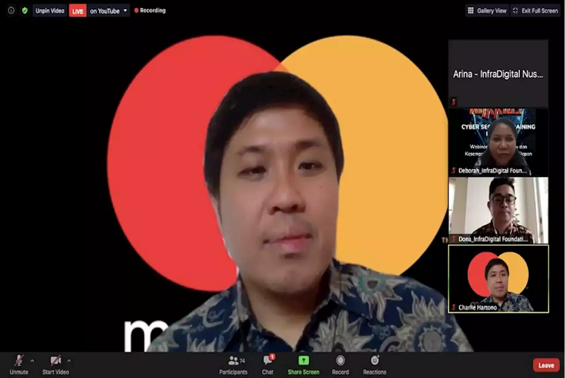Open the Reactions menu
565x378 pixels.
pos(375,365)
